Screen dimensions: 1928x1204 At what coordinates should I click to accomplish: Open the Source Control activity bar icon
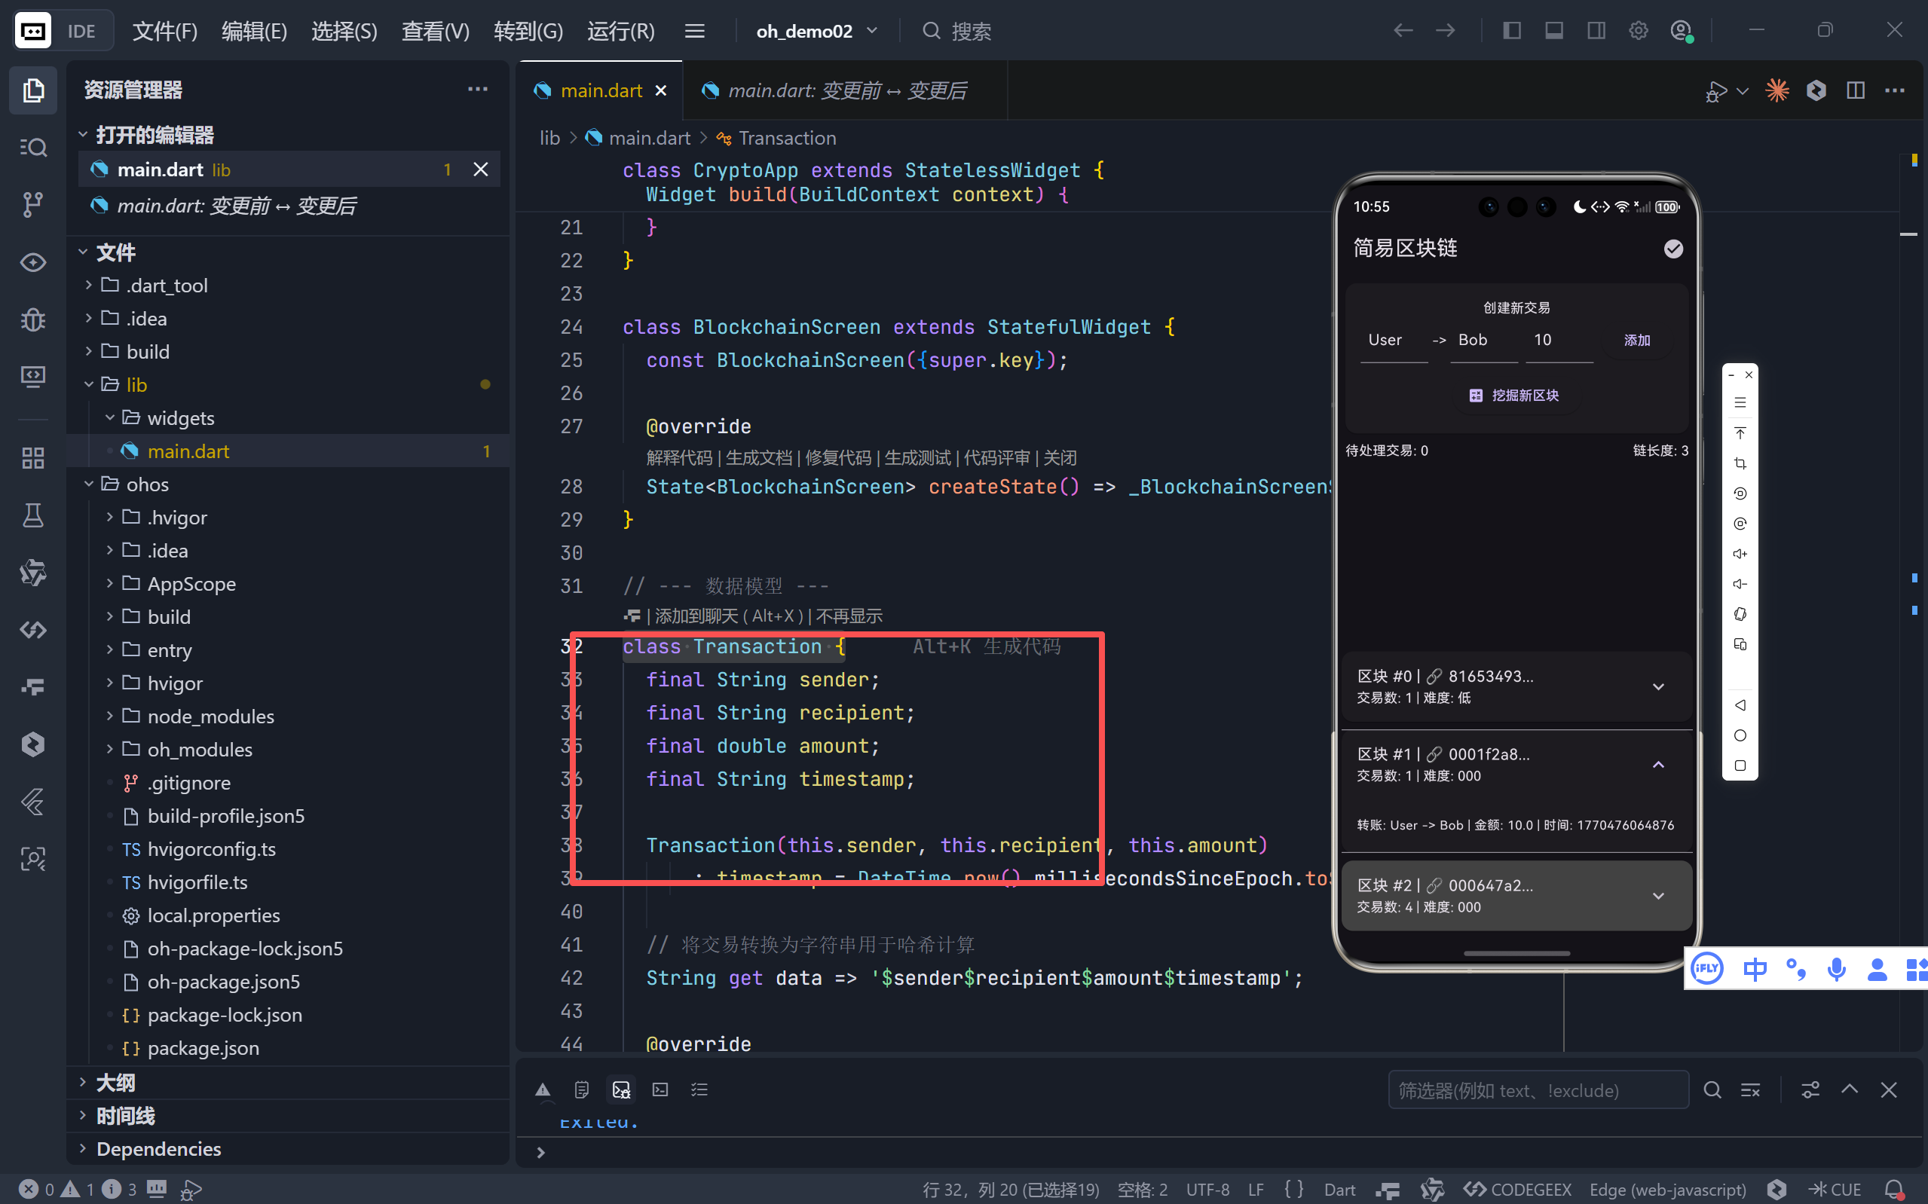[32, 205]
